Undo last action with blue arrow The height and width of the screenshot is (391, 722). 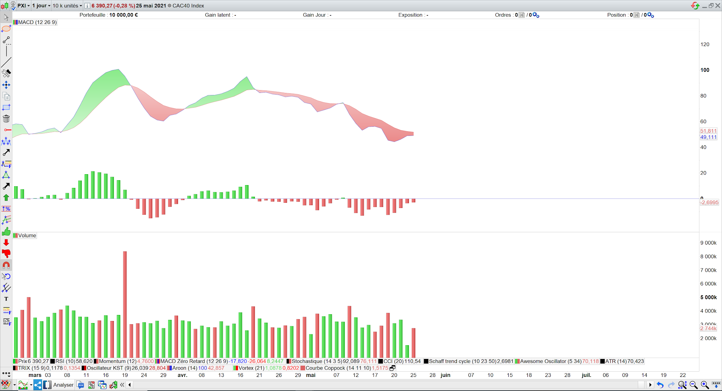pyautogui.click(x=660, y=385)
